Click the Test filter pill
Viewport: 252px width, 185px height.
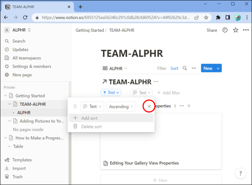click(141, 92)
